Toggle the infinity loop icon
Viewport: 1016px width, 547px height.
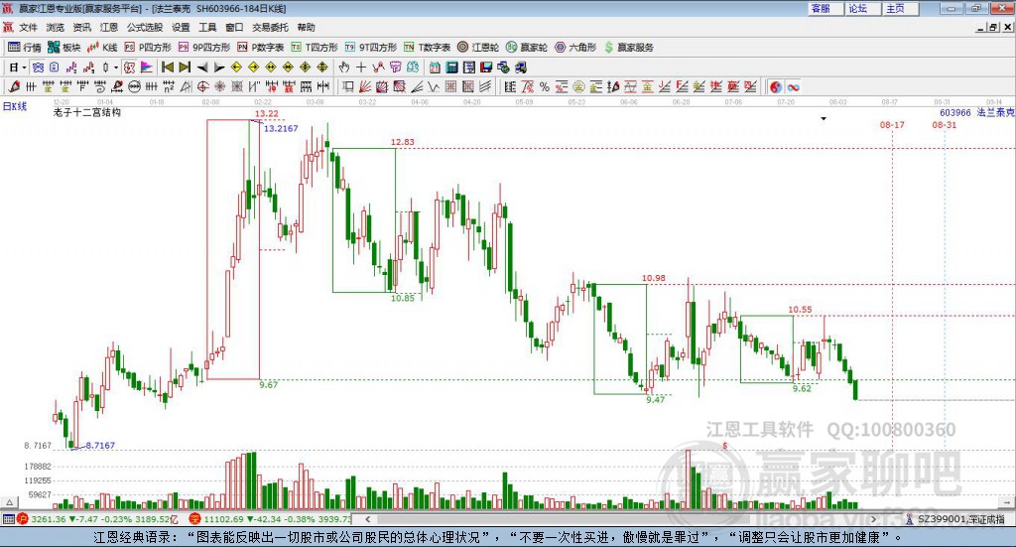[x=793, y=86]
